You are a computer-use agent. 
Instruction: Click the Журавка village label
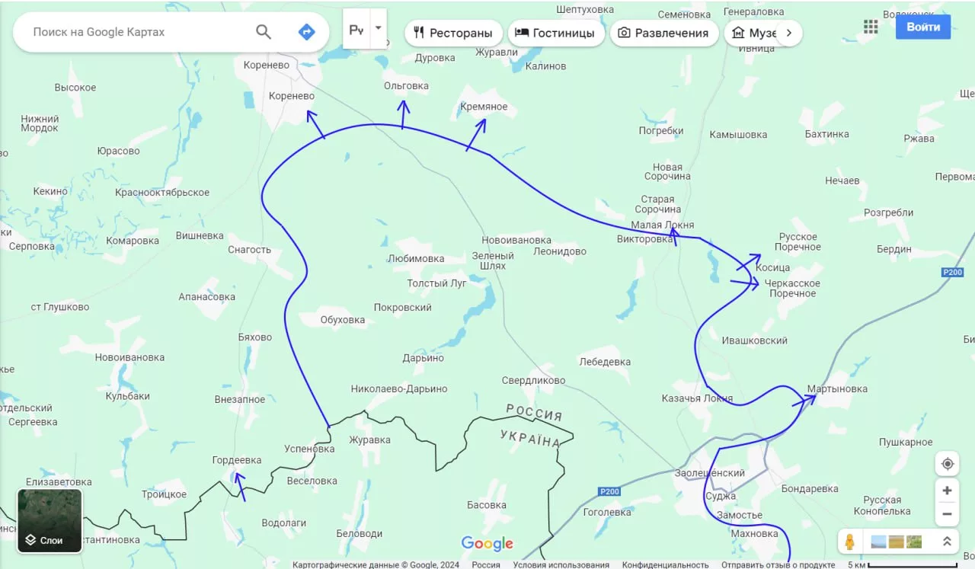[x=369, y=440]
